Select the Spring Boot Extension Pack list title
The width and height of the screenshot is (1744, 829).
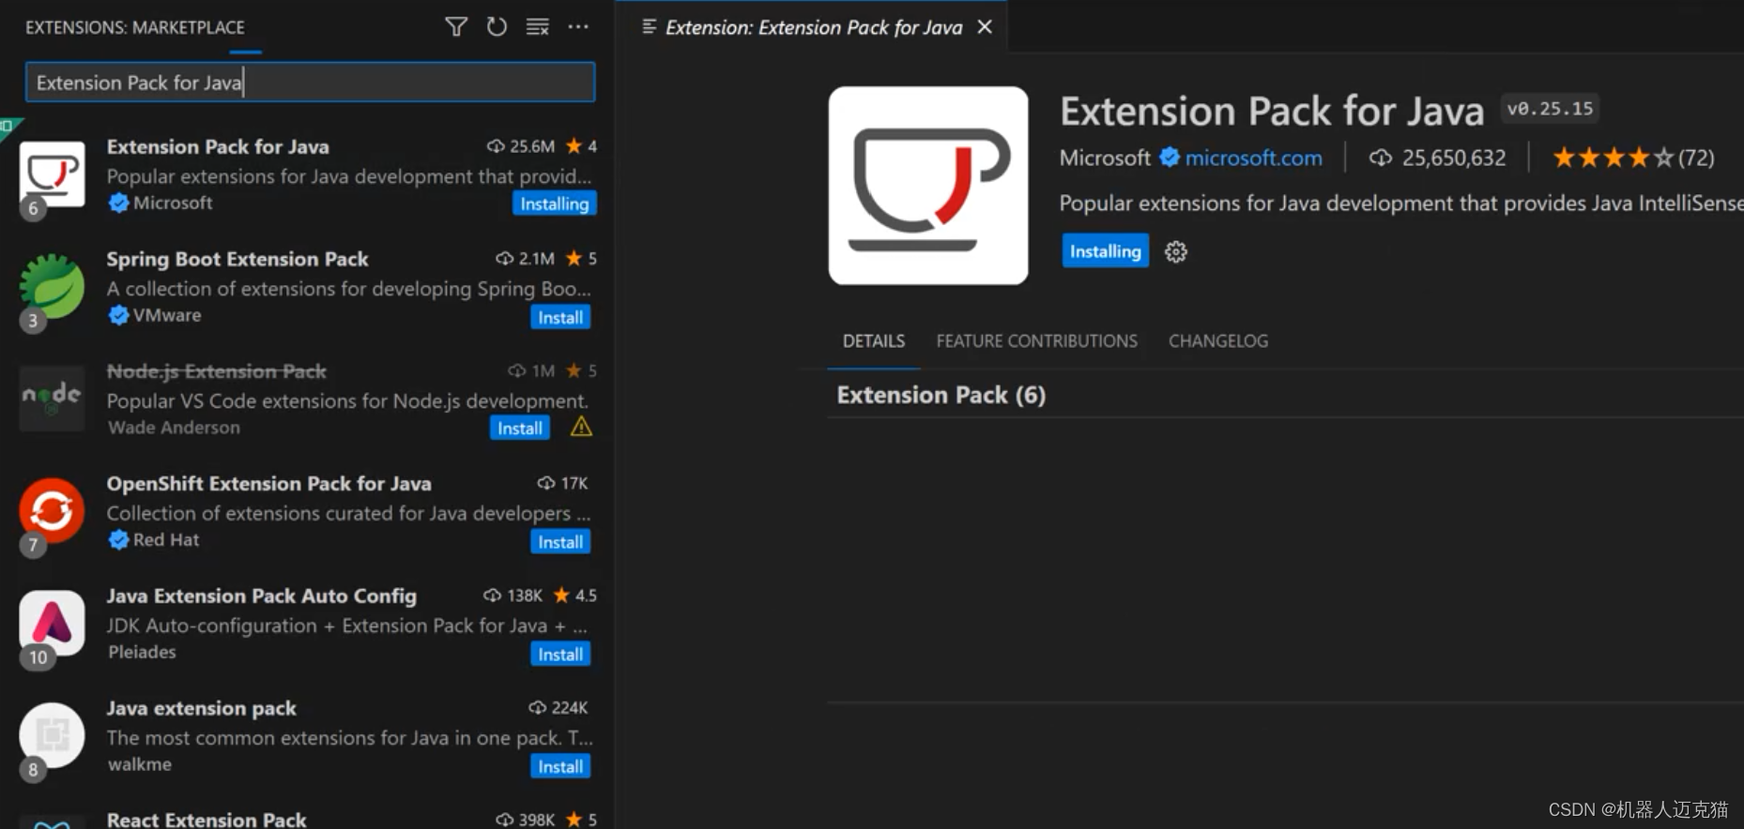coord(237,259)
